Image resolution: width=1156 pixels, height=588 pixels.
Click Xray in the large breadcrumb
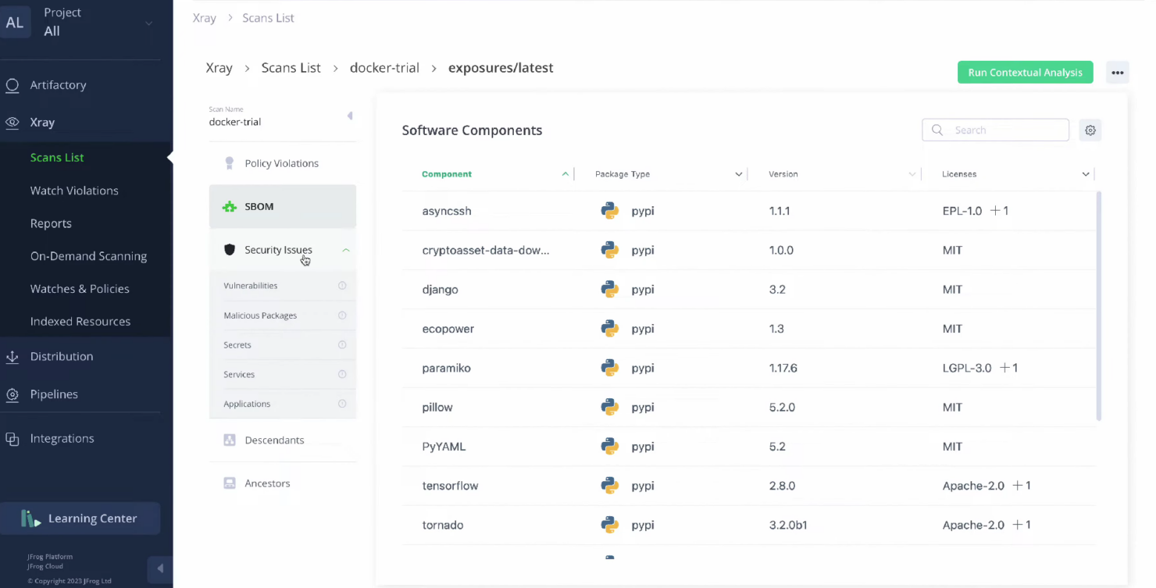(219, 68)
